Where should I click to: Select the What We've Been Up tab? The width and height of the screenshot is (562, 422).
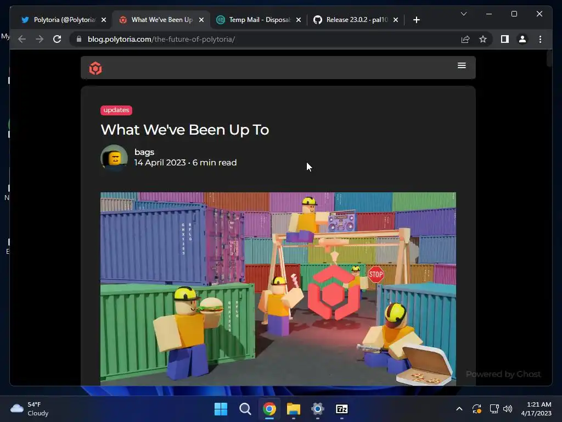tap(162, 20)
